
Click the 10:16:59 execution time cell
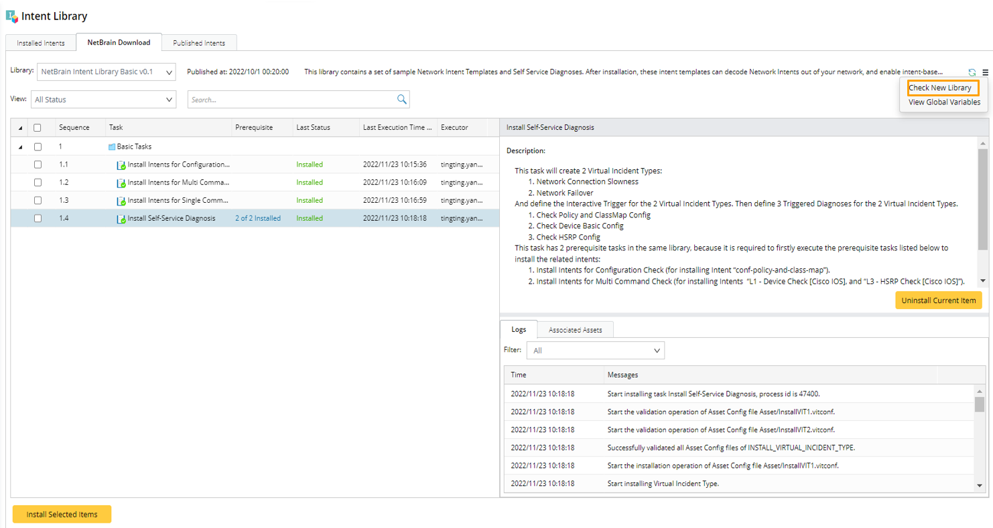tap(395, 201)
